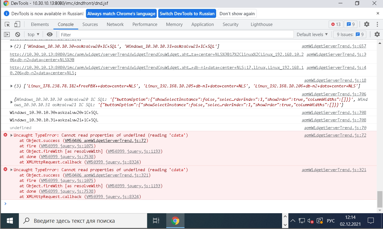Open source link apmWidgetServerTrend.js:657
Screen dimensions: 383x229
tap(334, 46)
